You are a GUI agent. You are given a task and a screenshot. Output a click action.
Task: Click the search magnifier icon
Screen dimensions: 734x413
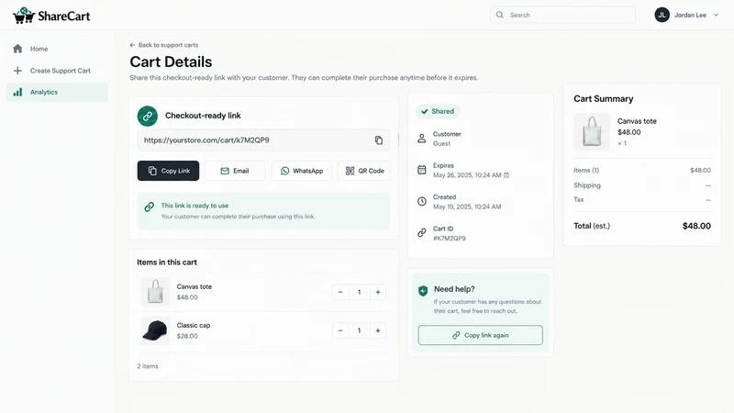500,15
